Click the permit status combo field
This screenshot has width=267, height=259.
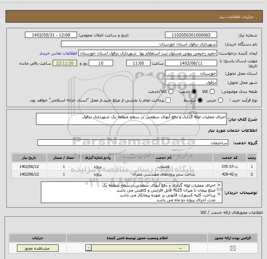pos(137,248)
